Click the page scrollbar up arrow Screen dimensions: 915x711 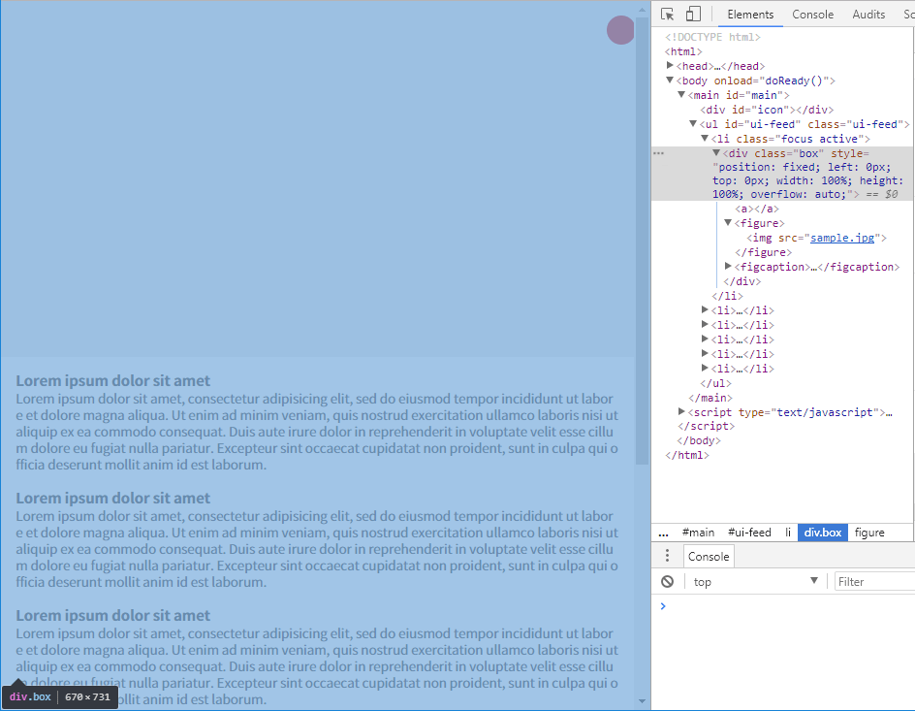coord(642,10)
